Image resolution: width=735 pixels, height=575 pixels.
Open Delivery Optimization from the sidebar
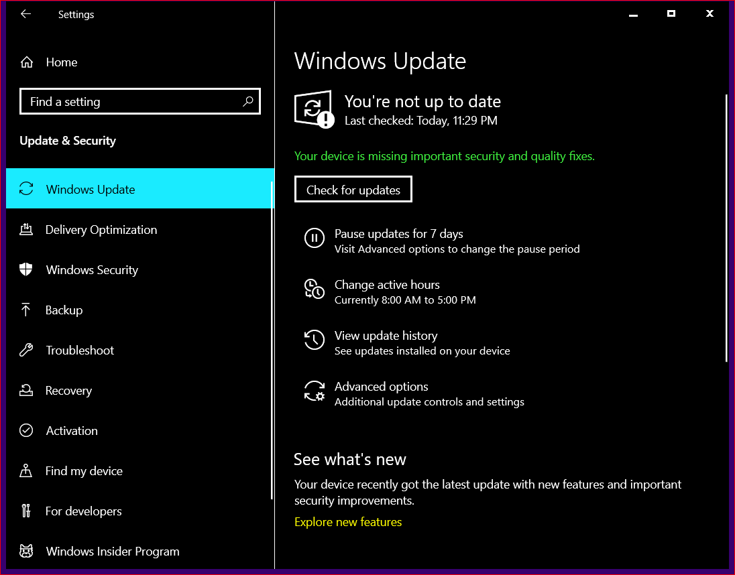[101, 229]
